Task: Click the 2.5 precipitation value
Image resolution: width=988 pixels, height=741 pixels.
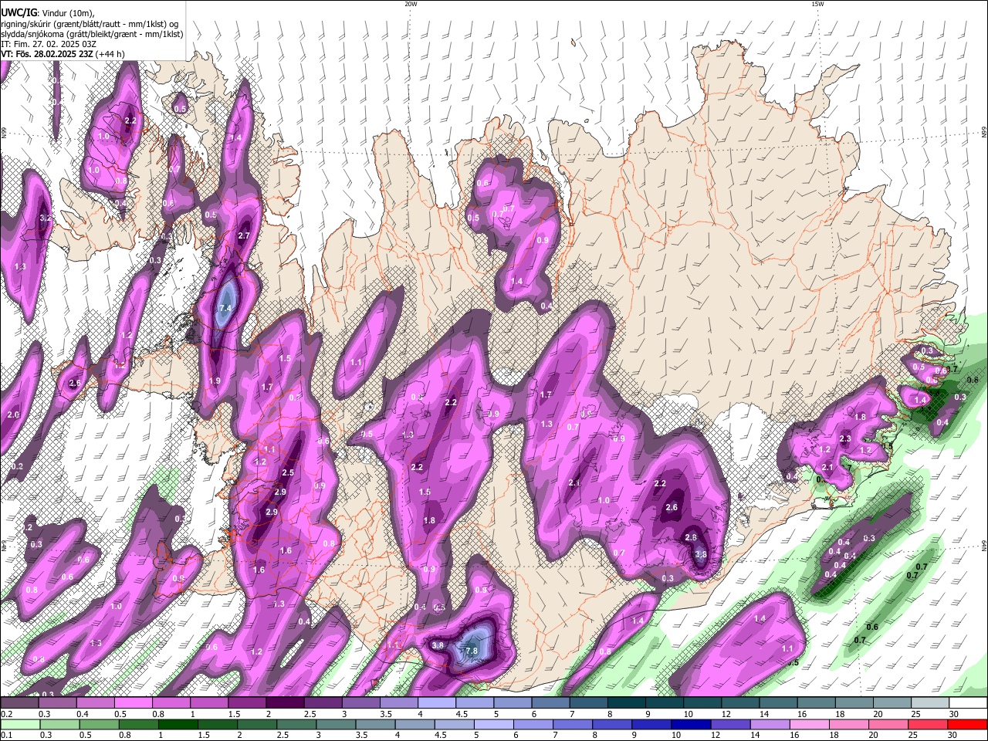Action: pos(288,473)
